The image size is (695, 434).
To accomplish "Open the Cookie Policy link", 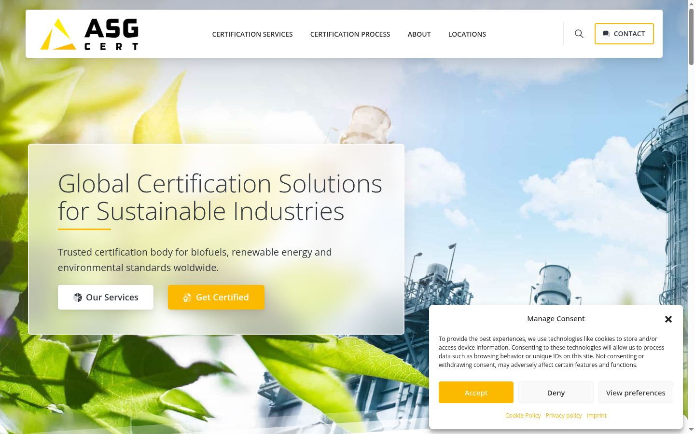I will coord(523,416).
